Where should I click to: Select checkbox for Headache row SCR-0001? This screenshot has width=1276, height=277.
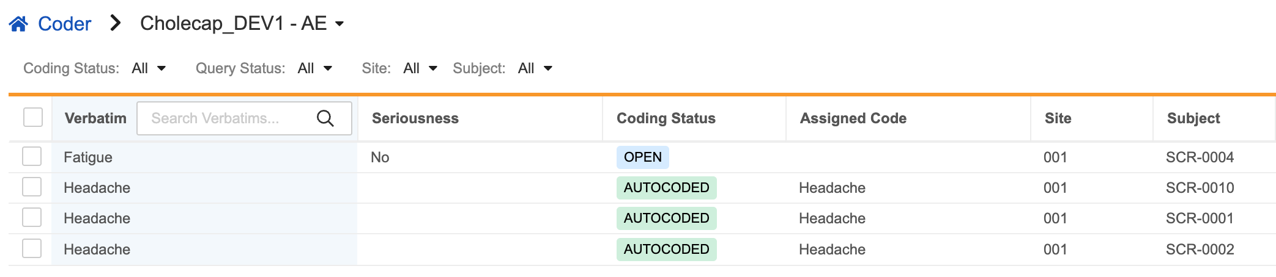pos(32,217)
